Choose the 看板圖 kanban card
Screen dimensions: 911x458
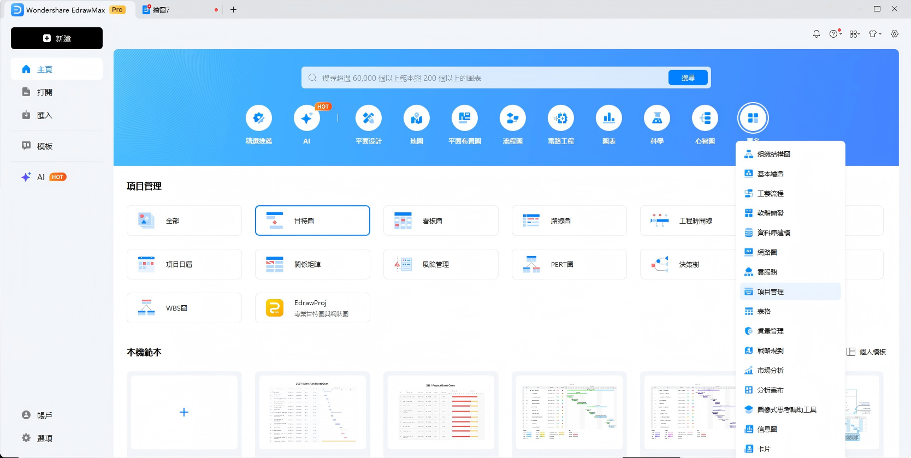point(441,221)
